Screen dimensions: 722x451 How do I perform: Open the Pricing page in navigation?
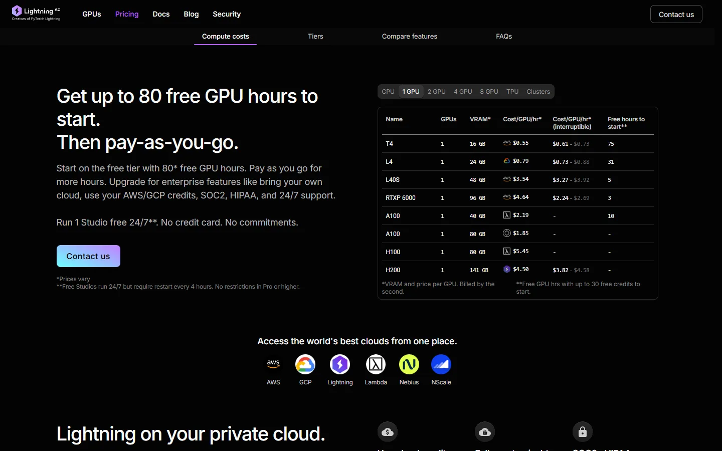(x=127, y=14)
